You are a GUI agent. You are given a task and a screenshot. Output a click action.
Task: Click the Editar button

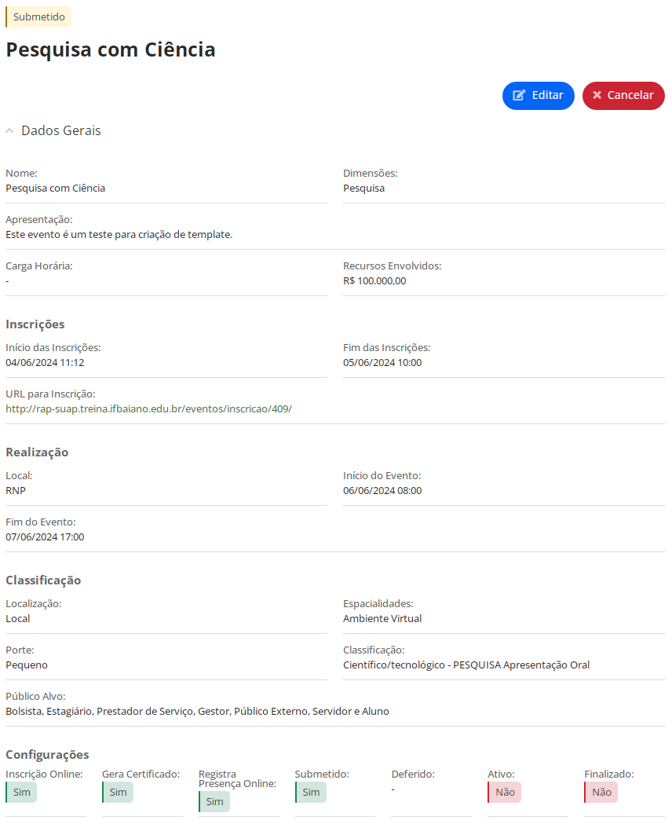538,96
